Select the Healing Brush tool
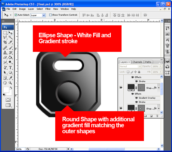This screenshot has height=152, width=172. [5, 48]
